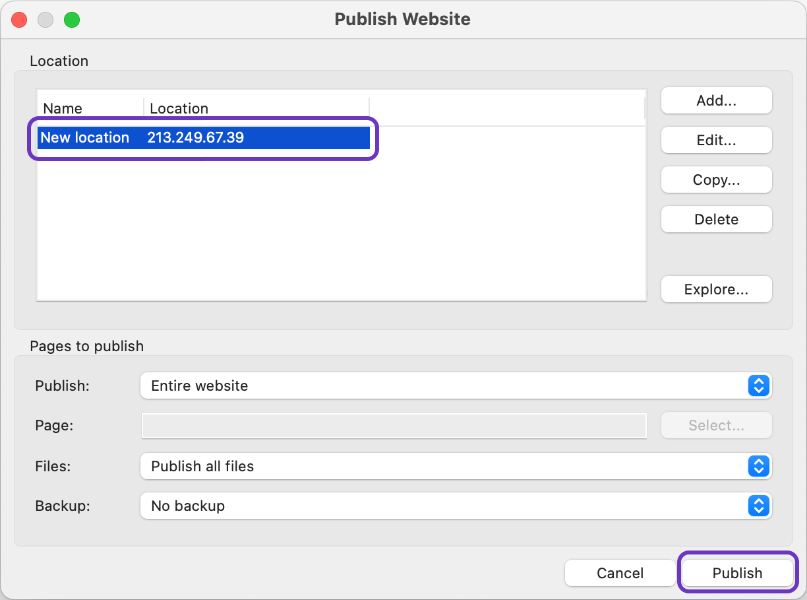
Task: Sort by the Location column header
Action: tap(256, 108)
